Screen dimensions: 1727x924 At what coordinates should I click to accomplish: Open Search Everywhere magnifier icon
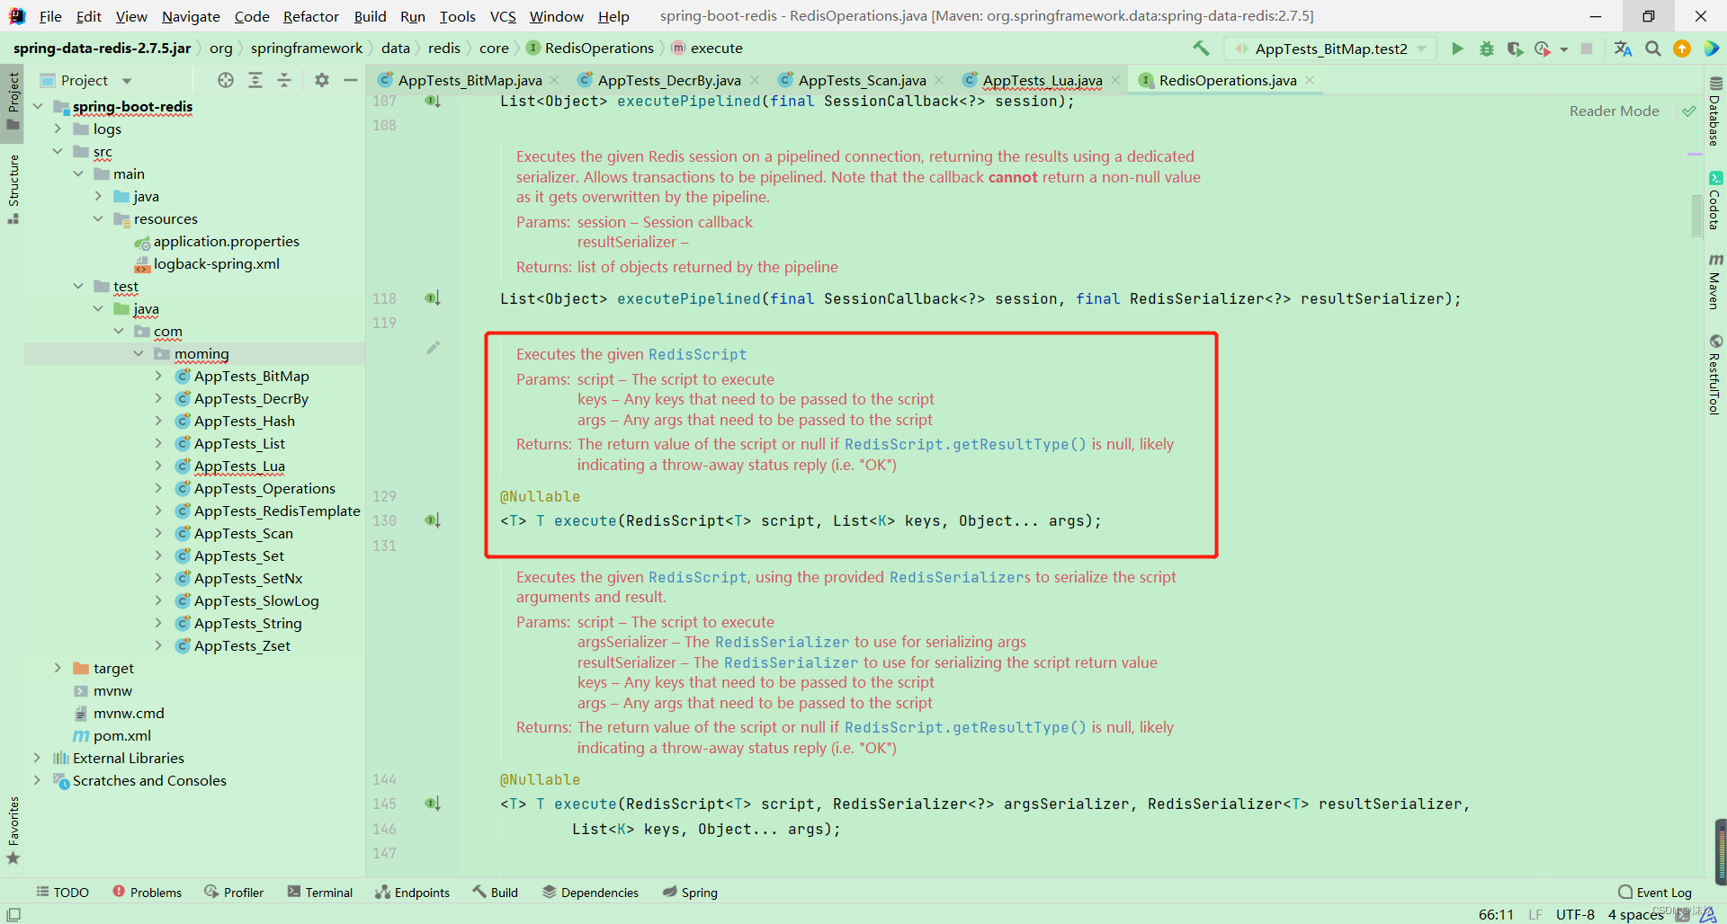tap(1652, 49)
